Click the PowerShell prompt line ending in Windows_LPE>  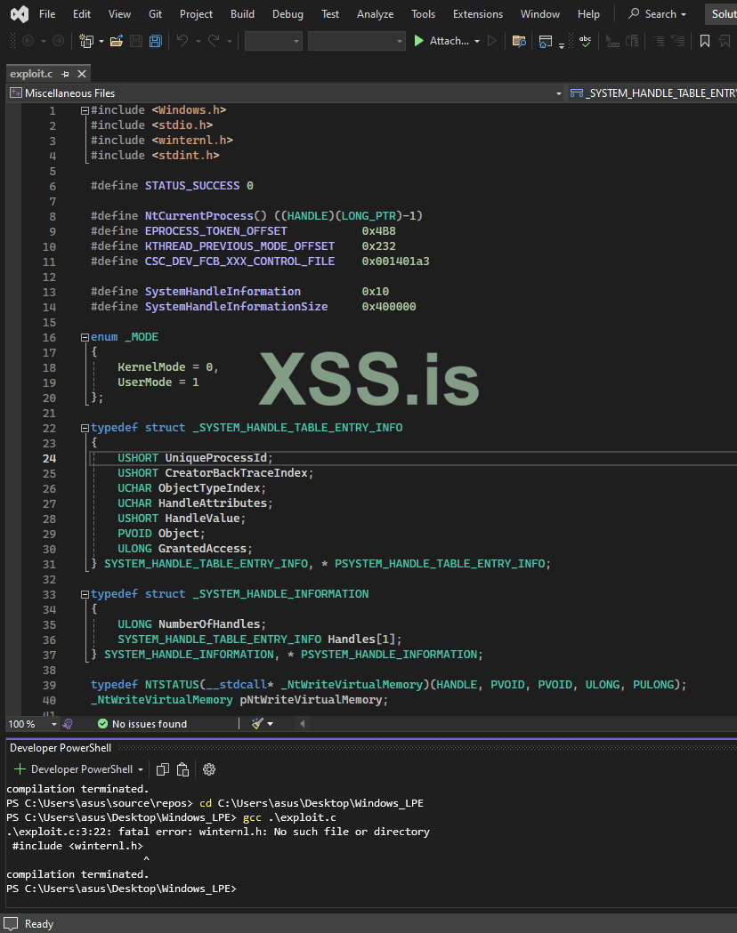(x=121, y=889)
